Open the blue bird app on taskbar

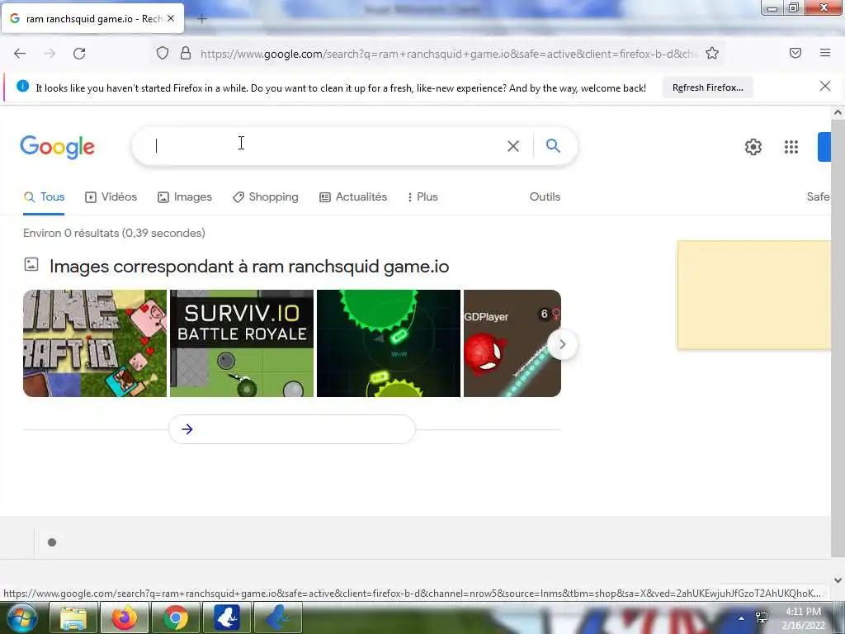click(278, 617)
